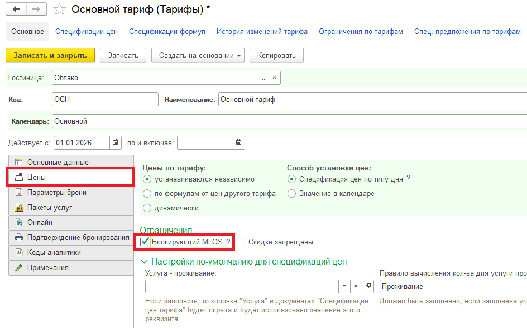Click help question mark next to Спецификация цен по типу дня
This screenshot has width=527, height=328.
(408, 178)
